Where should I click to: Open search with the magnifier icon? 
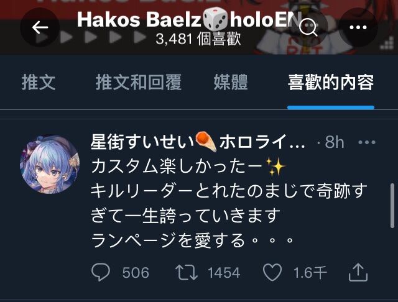pos(308,27)
